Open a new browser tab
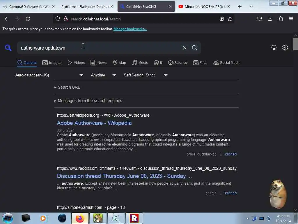 [x=240, y=7]
